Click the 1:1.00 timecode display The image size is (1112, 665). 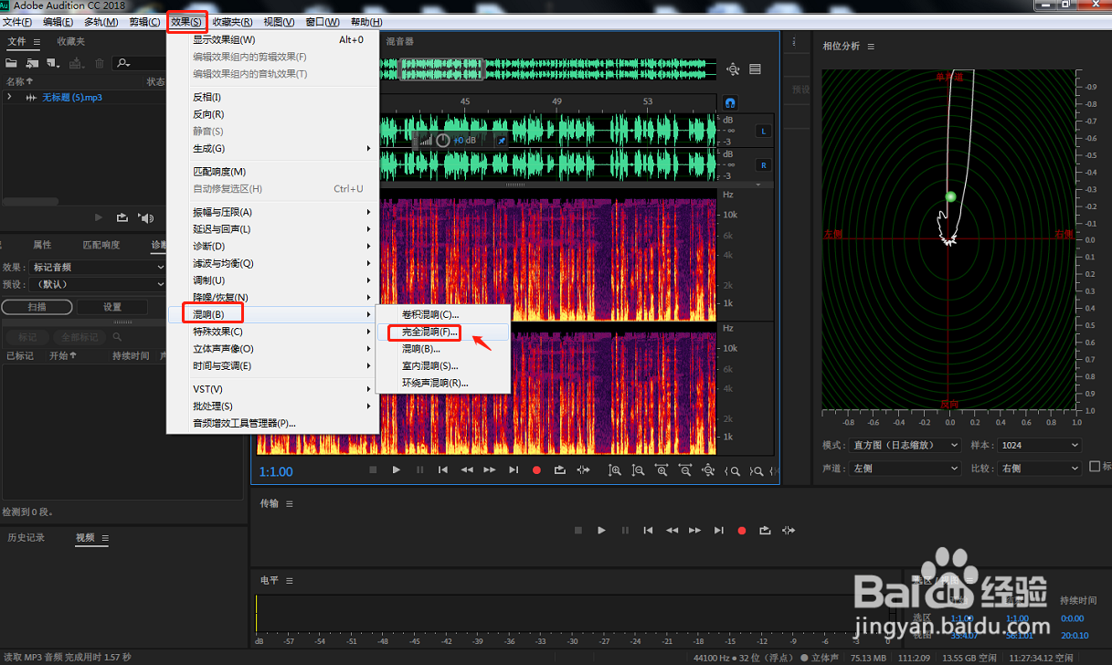(x=276, y=471)
